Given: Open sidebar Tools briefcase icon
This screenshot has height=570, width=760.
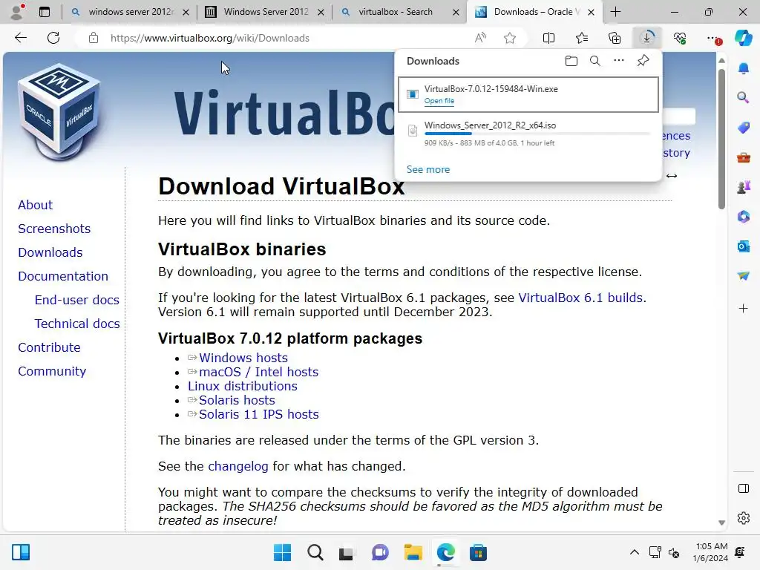Looking at the screenshot, I should pos(744,157).
